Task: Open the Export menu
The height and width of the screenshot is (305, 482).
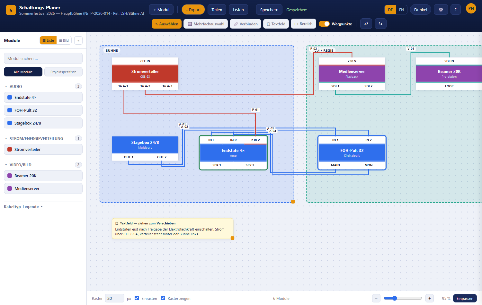Action: (x=193, y=10)
